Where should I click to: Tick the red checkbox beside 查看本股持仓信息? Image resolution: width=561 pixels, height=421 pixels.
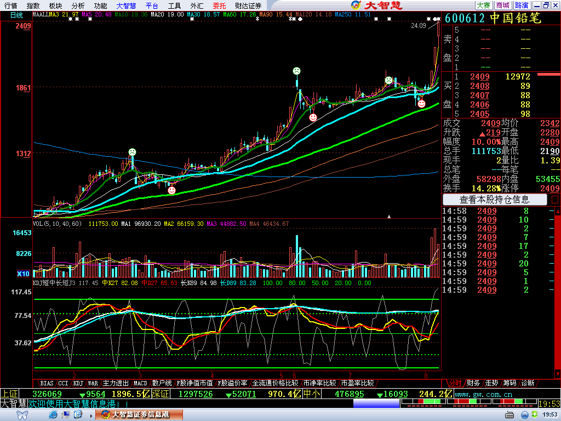(555, 200)
